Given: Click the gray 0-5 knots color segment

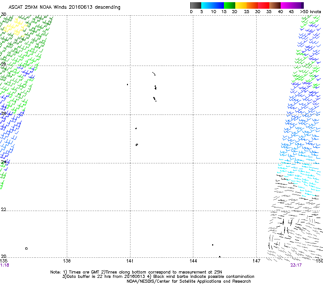Looking at the screenshot, I should [196, 5].
